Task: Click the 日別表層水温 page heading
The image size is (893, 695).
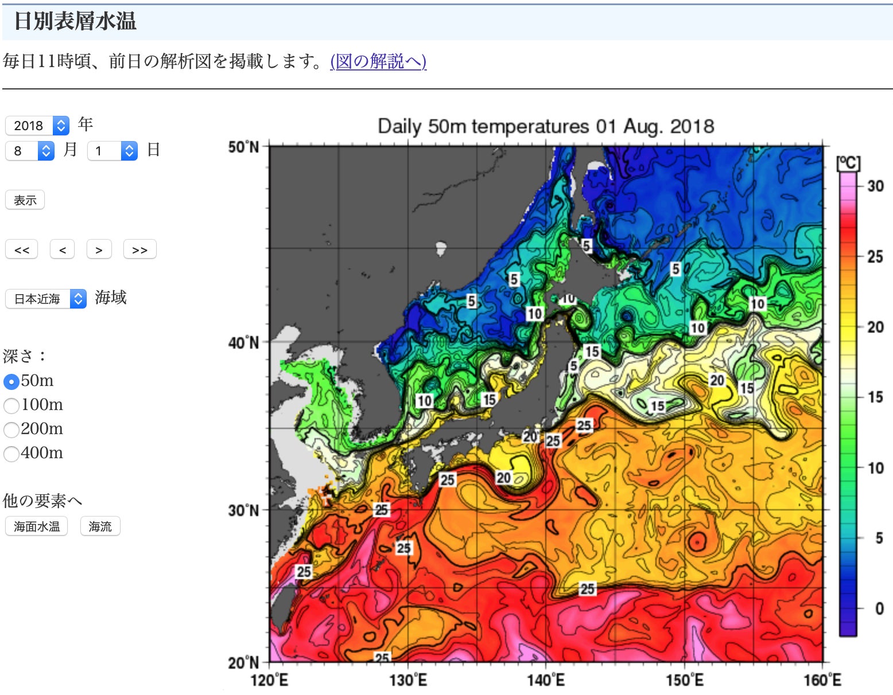Action: 75,21
